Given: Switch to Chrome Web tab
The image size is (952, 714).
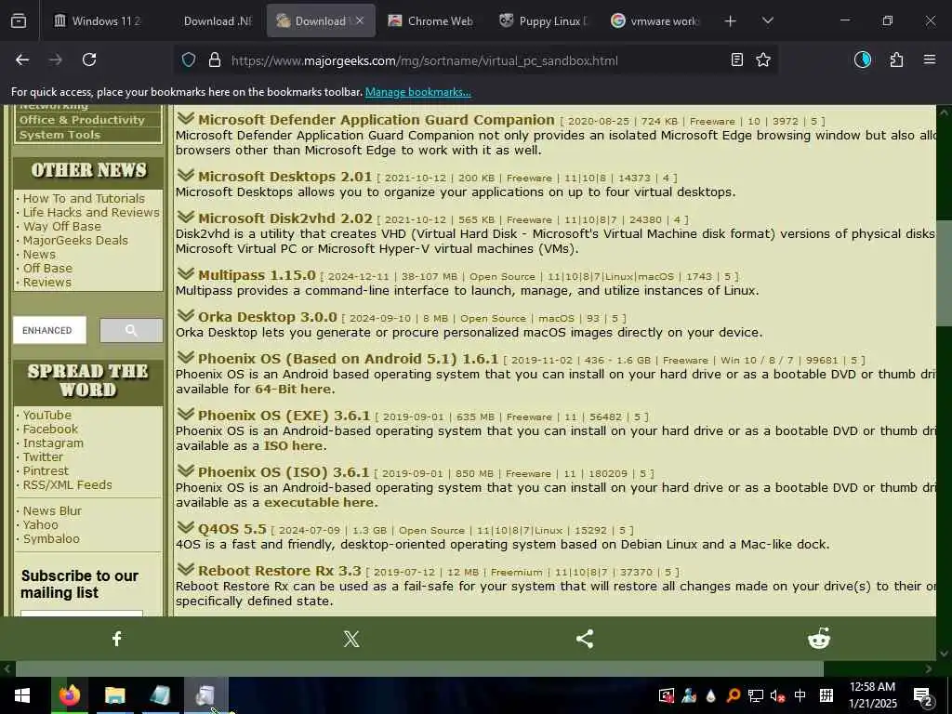Looking at the screenshot, I should [430, 21].
